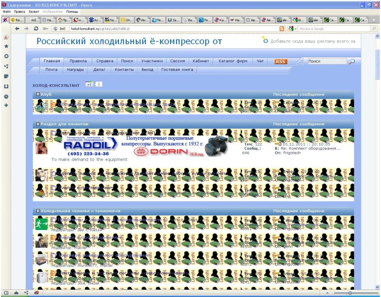Open the Гостевая книга menu item
Image resolution: width=381 pixels, height=297 pixels.
[177, 70]
